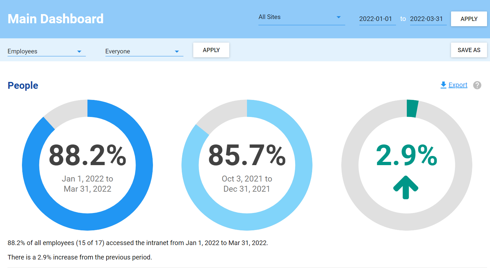Click the 88.2% donut chart
This screenshot has height=268, width=490.
coord(87,165)
